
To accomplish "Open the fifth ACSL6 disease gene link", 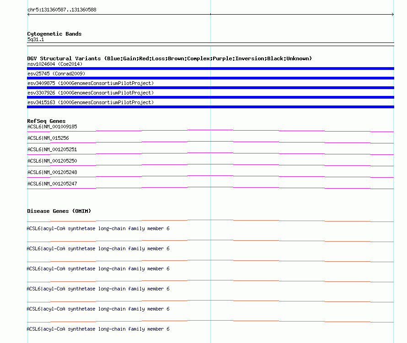I will pyautogui.click(x=98, y=309).
